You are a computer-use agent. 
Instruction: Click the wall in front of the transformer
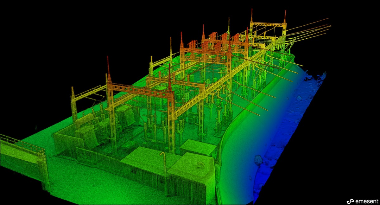click(65, 139)
